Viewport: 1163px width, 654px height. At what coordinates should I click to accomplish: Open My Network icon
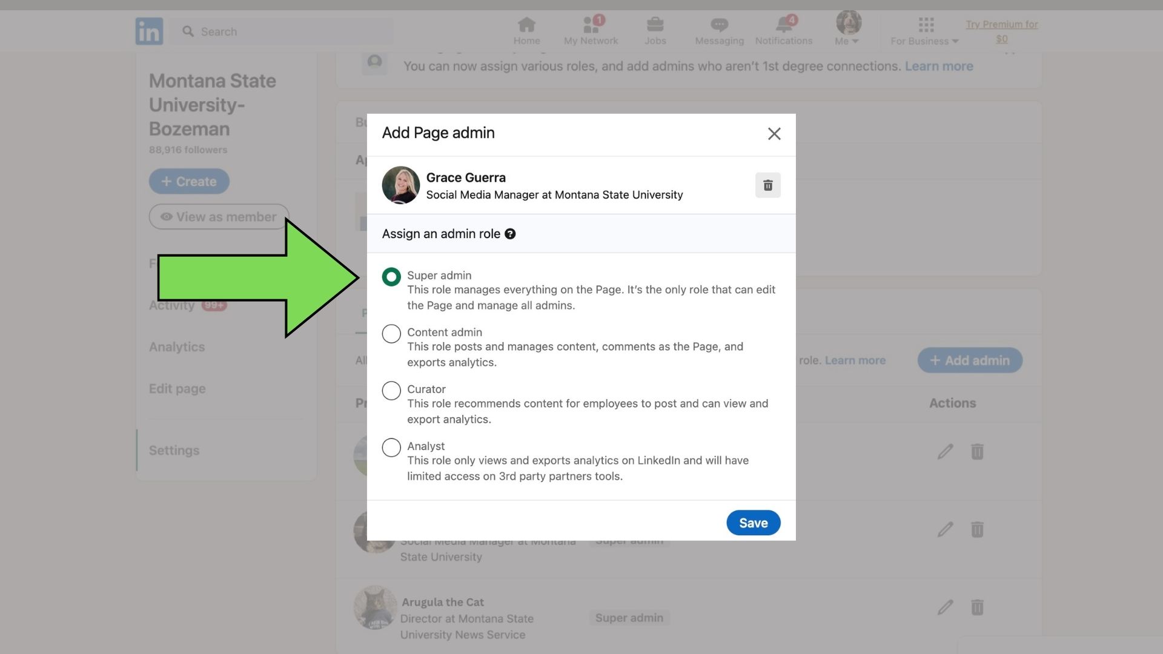[591, 31]
